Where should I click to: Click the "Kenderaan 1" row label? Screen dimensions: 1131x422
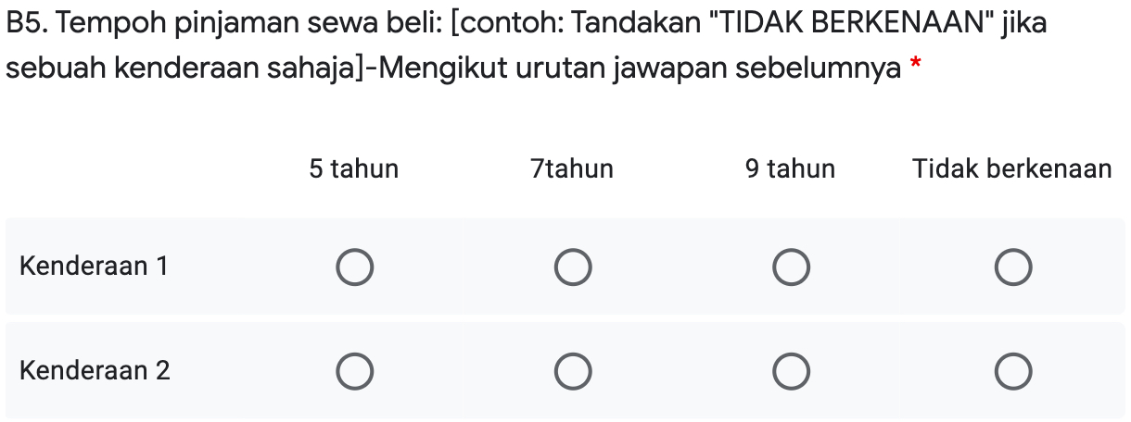(94, 267)
